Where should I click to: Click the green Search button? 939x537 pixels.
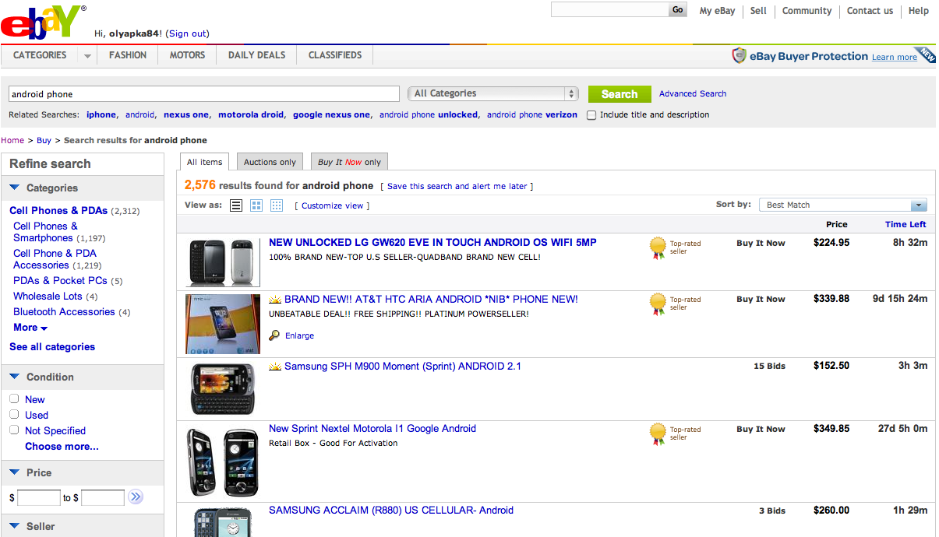[620, 94]
